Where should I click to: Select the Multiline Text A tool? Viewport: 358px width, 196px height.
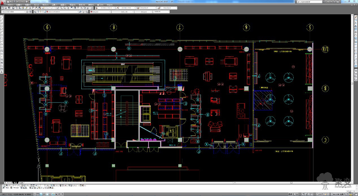[x=1, y=72]
